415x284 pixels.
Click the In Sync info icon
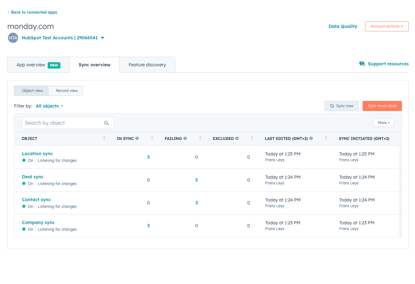[x=137, y=138]
